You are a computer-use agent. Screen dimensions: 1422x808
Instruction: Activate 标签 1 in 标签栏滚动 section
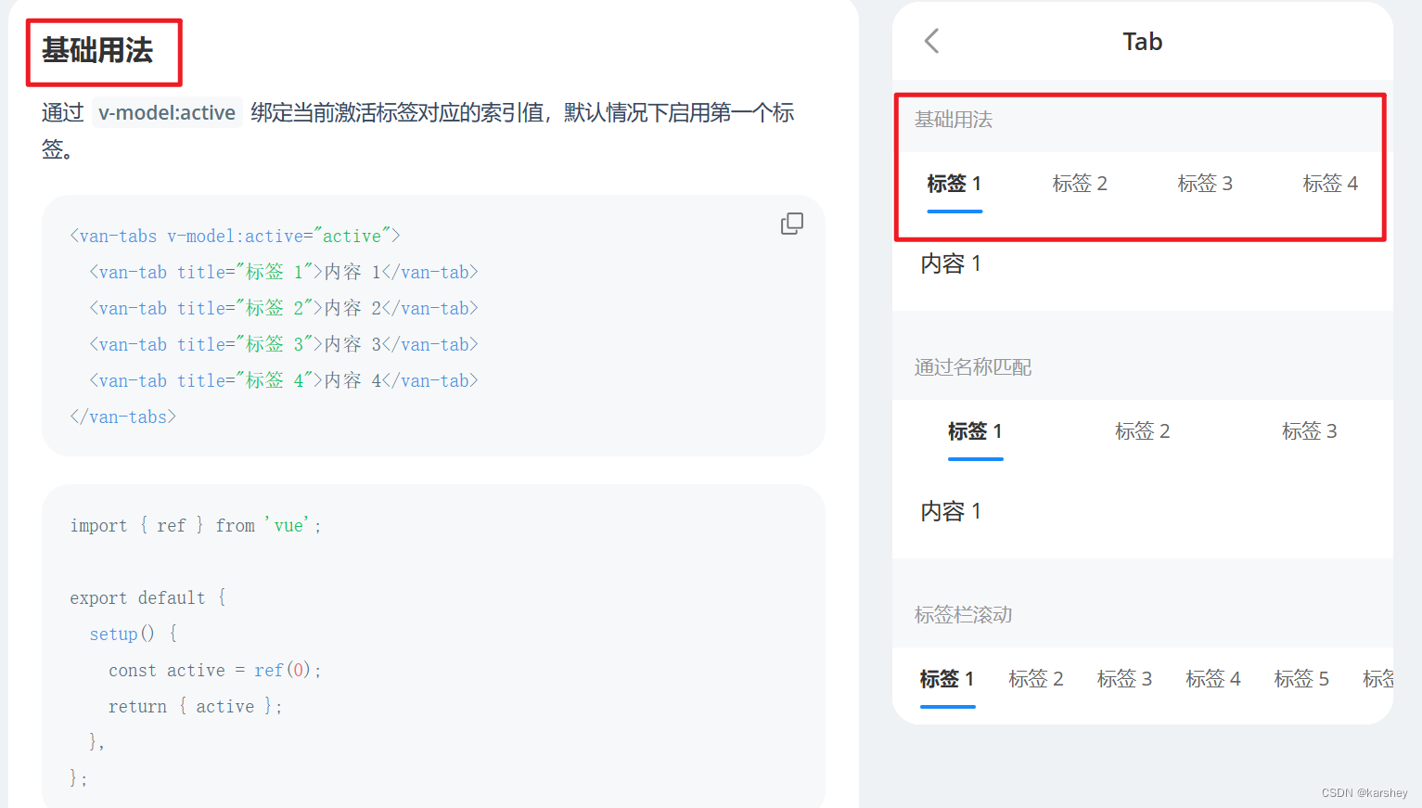(x=947, y=679)
